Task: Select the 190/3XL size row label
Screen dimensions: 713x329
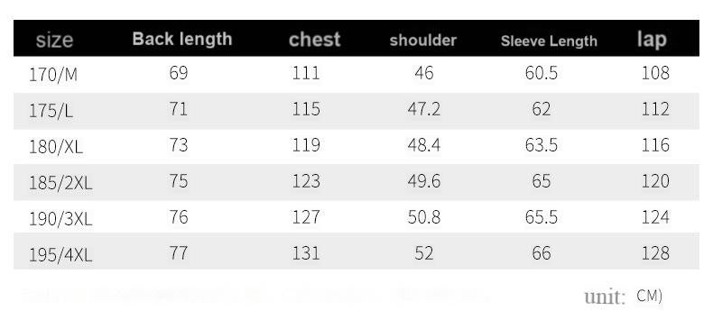Action: 61,219
